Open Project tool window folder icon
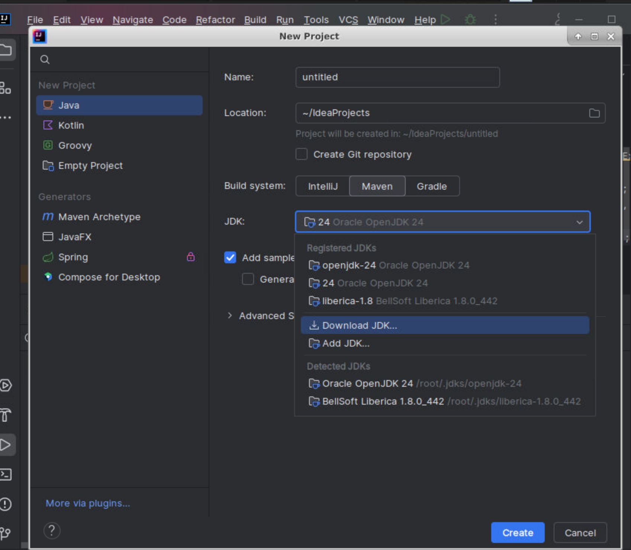Image resolution: width=631 pixels, height=550 pixels. pos(6,50)
